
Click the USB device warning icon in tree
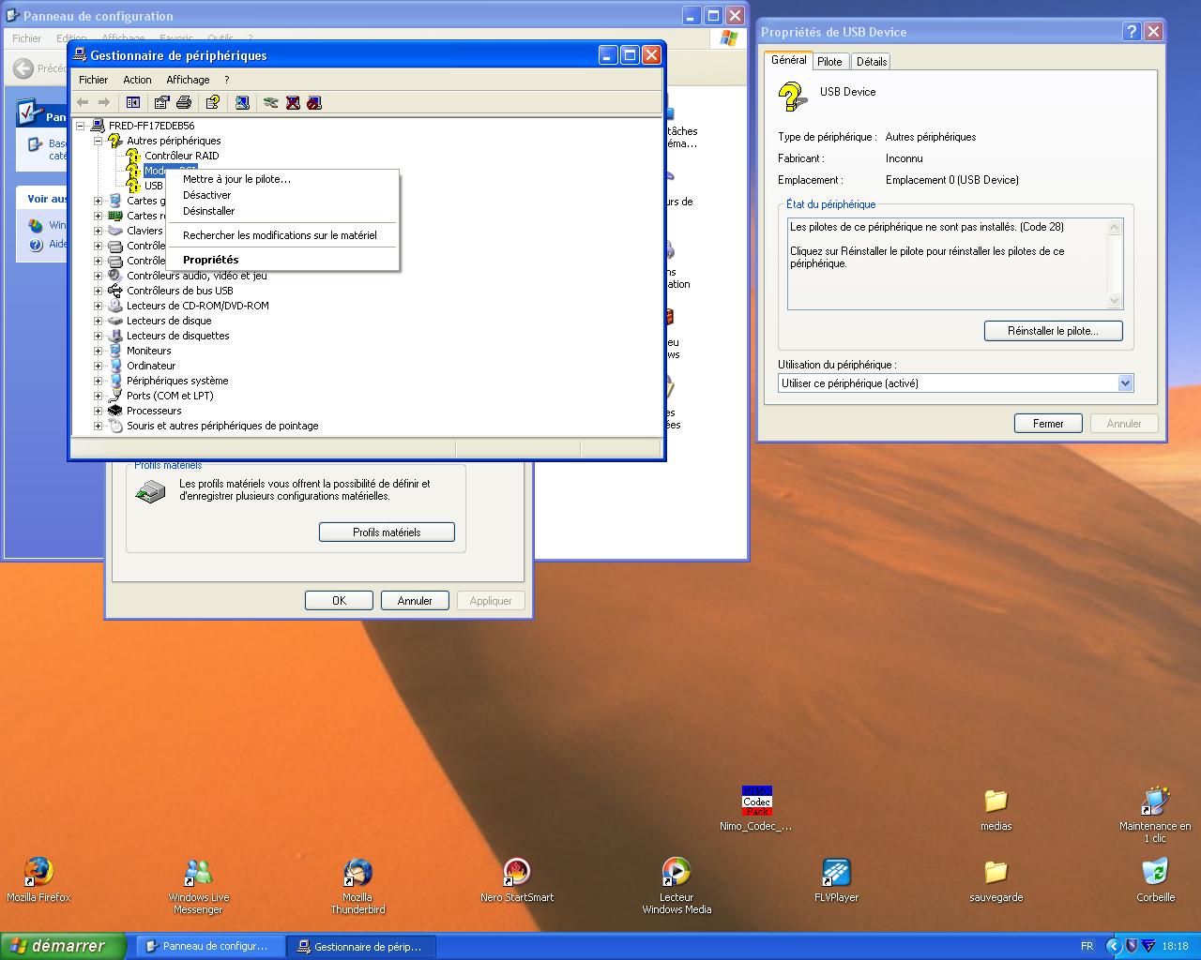click(133, 186)
